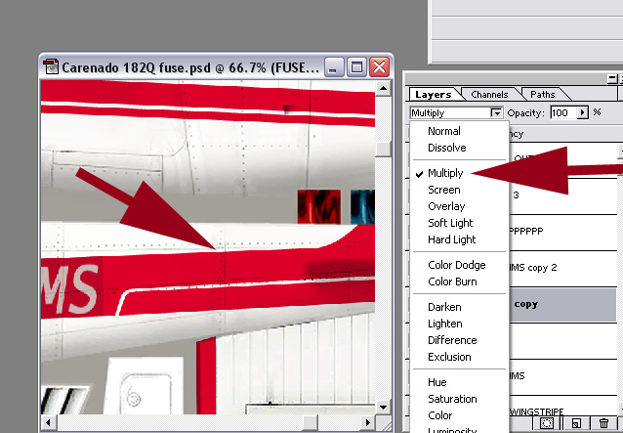Select the Color Burn blend mode
Image resolution: width=623 pixels, height=433 pixels.
tap(450, 281)
